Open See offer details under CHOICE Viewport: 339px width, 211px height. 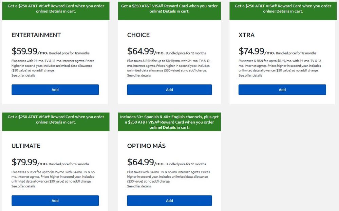pos(139,76)
